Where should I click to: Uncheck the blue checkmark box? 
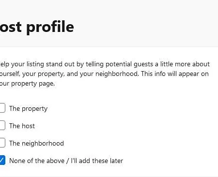[x=2, y=160]
